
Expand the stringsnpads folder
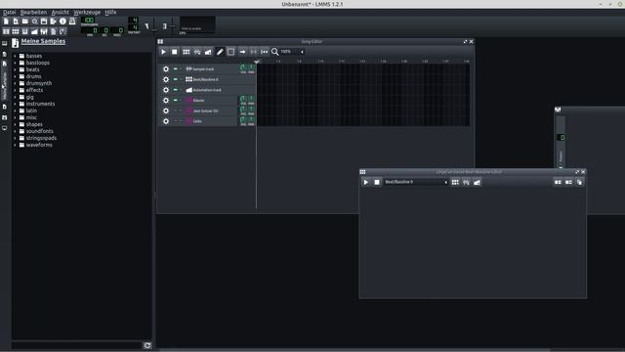coord(16,138)
